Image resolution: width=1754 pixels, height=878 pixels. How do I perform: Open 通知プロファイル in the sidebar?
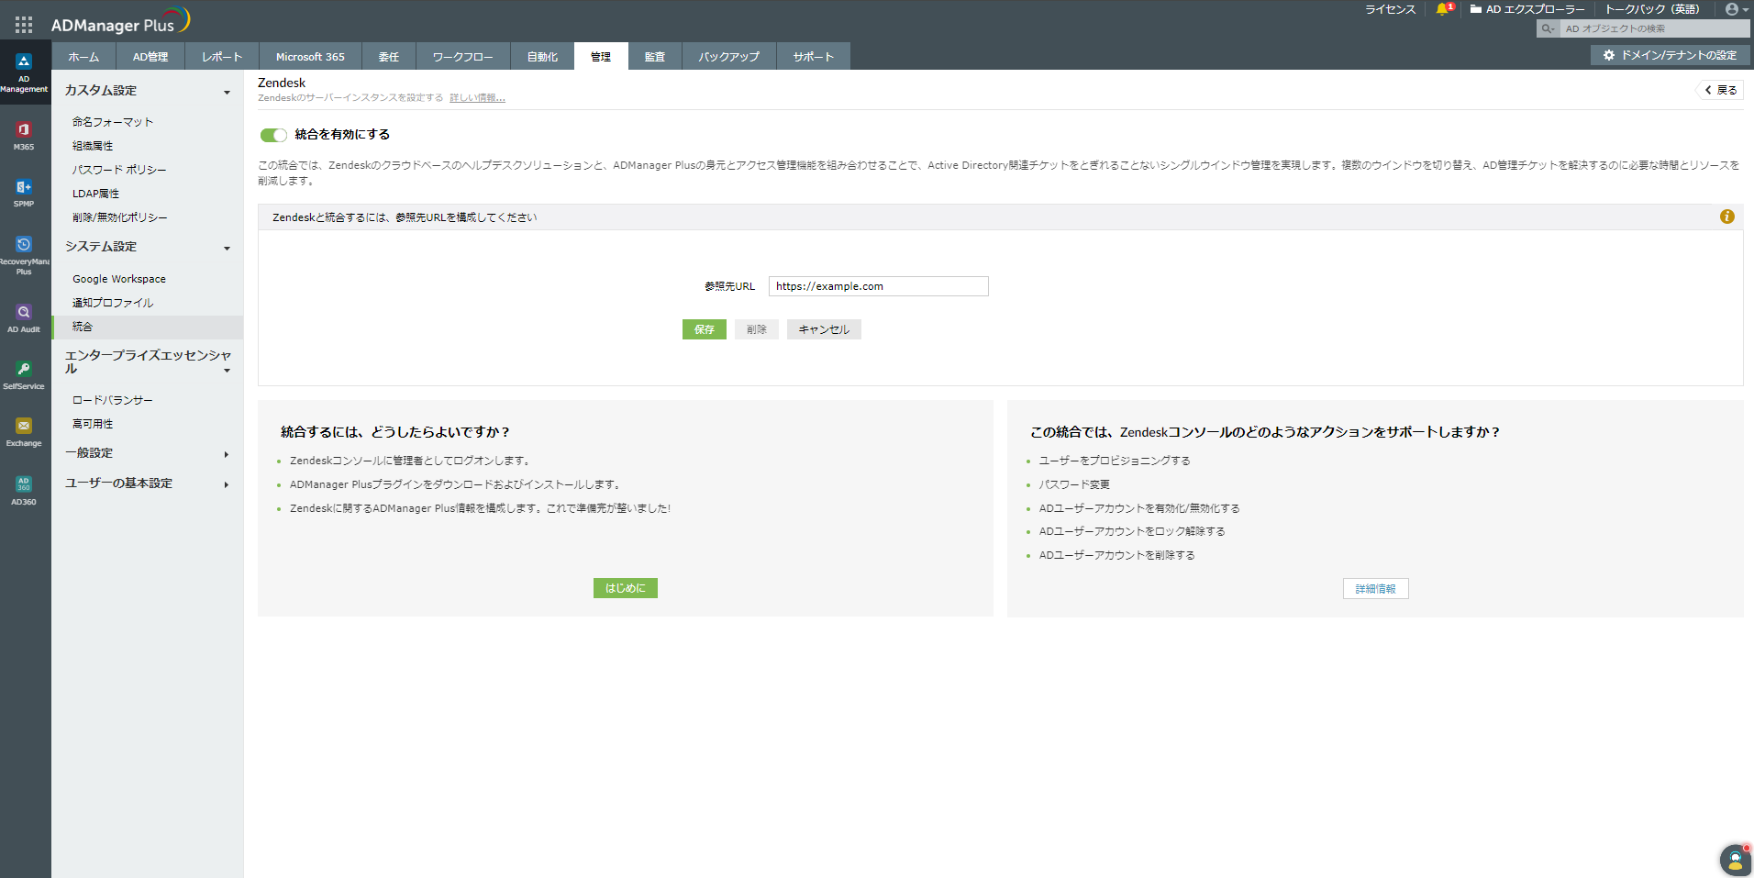[x=113, y=303]
